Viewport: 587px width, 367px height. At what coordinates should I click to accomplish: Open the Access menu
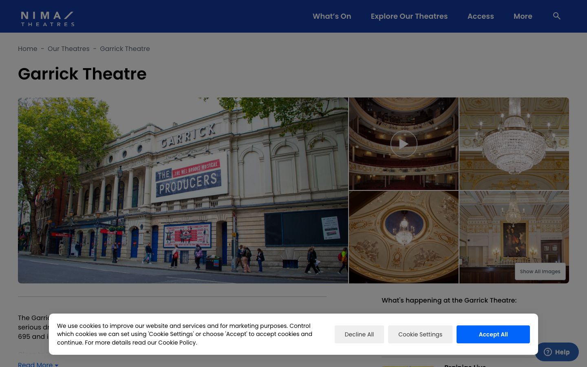coord(481,16)
